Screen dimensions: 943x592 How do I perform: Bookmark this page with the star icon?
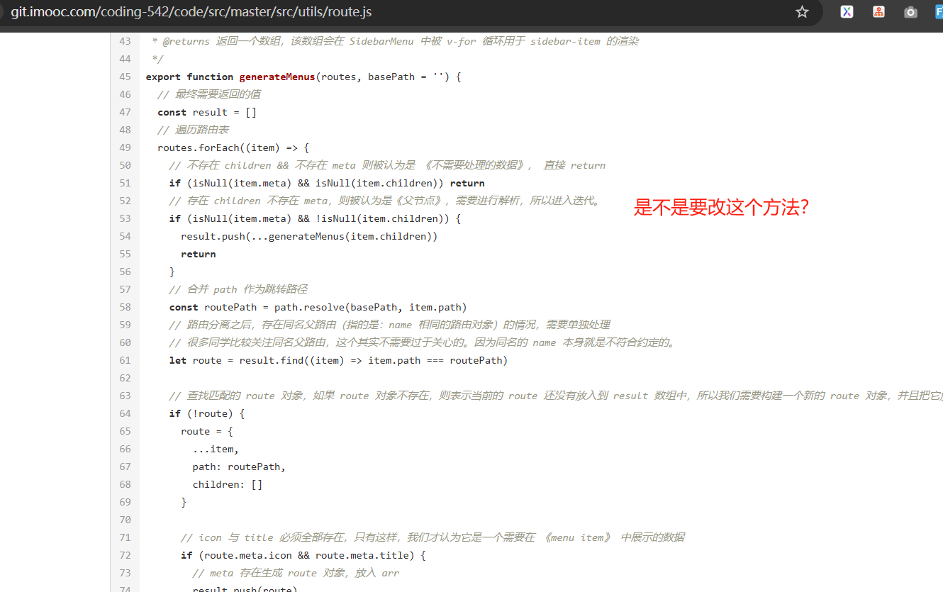802,12
